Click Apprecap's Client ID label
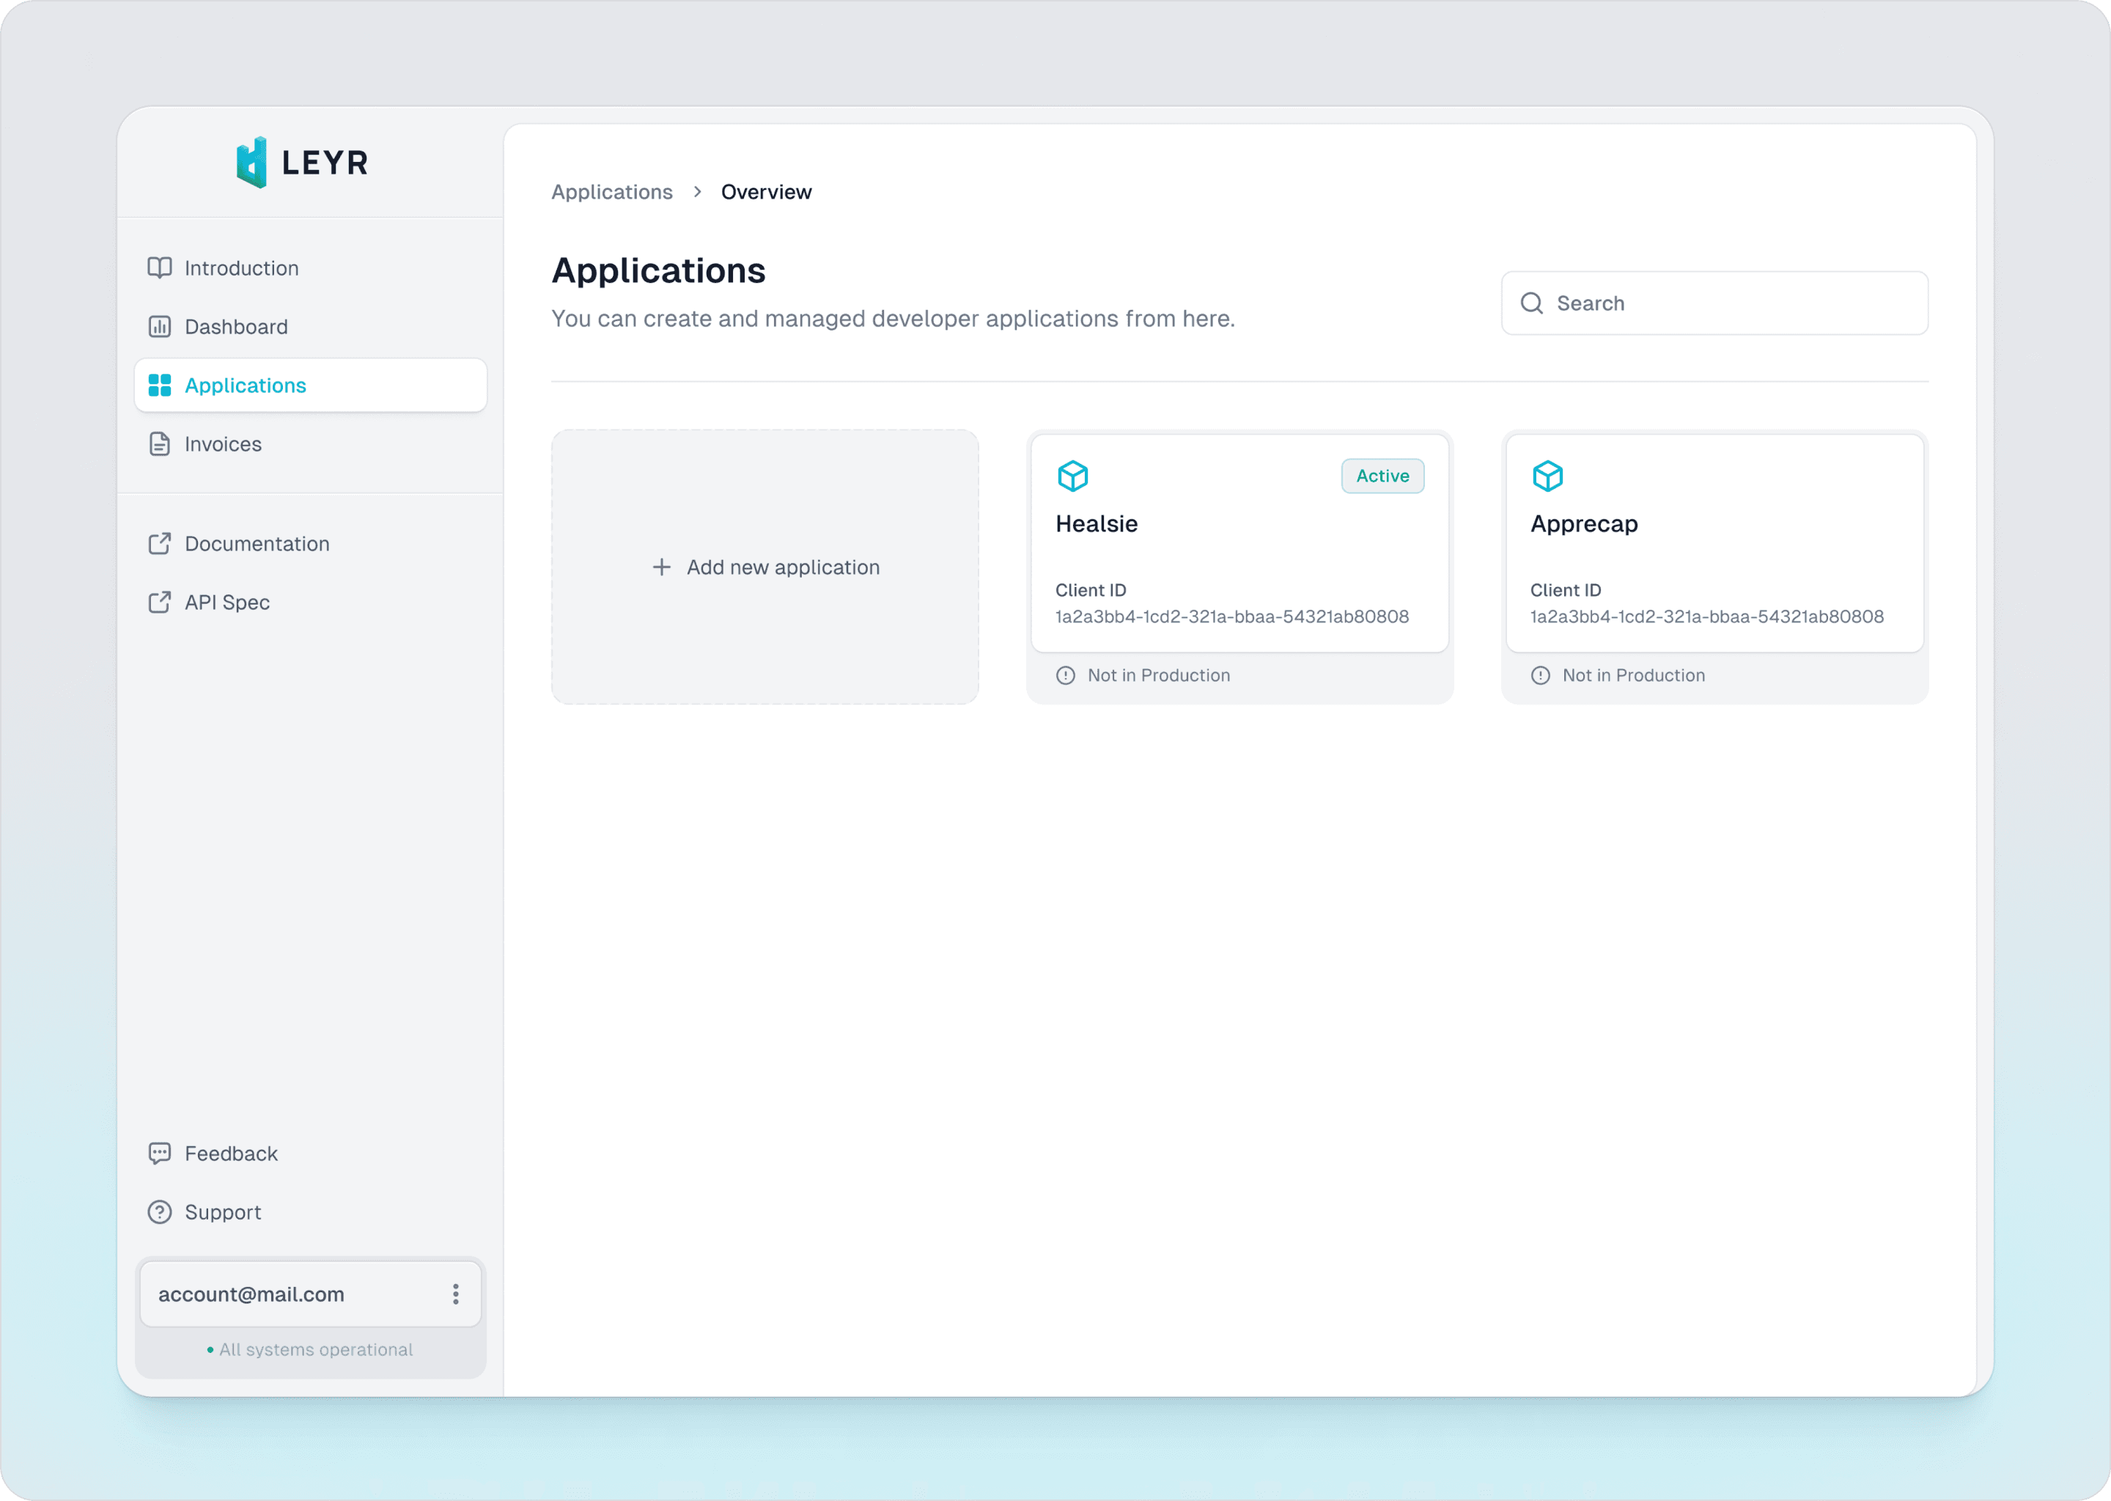 (1566, 590)
